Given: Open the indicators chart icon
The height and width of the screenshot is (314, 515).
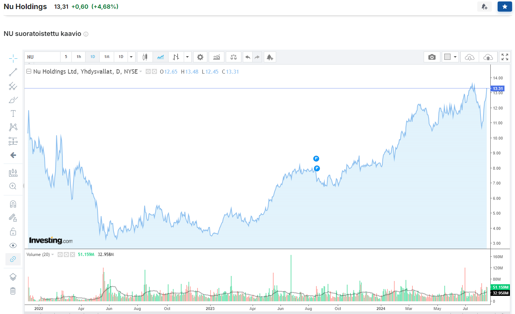Looking at the screenshot, I should click(216, 57).
